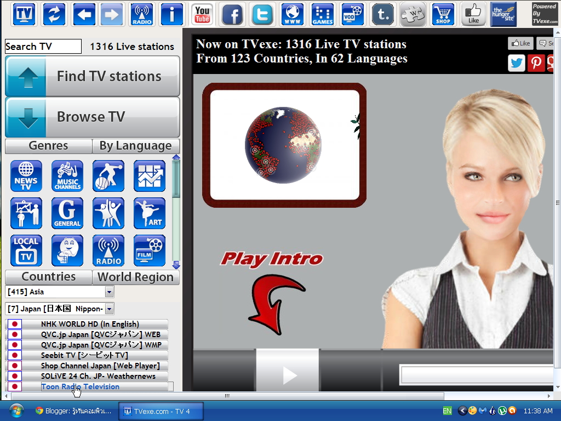
Task: Open the VOD toolbar icon
Action: 352,14
